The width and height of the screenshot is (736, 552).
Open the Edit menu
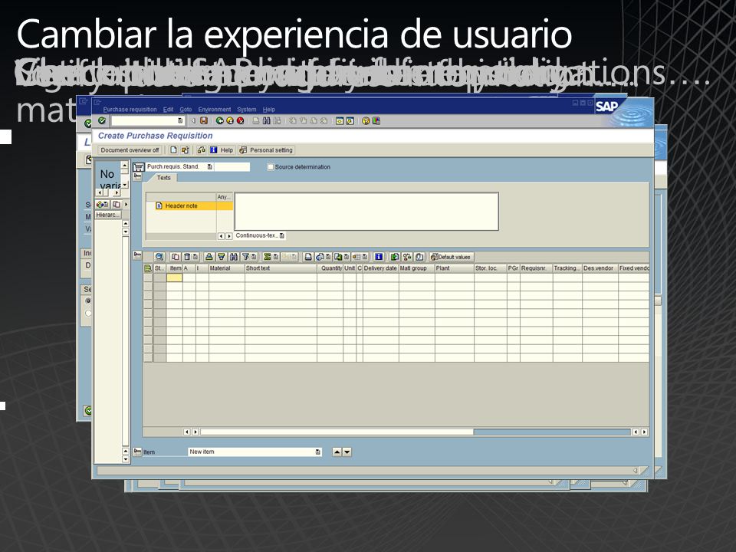168,110
